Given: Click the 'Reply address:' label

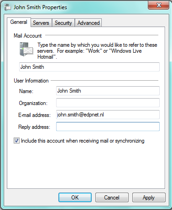Looking at the screenshot, I should tap(34, 127).
